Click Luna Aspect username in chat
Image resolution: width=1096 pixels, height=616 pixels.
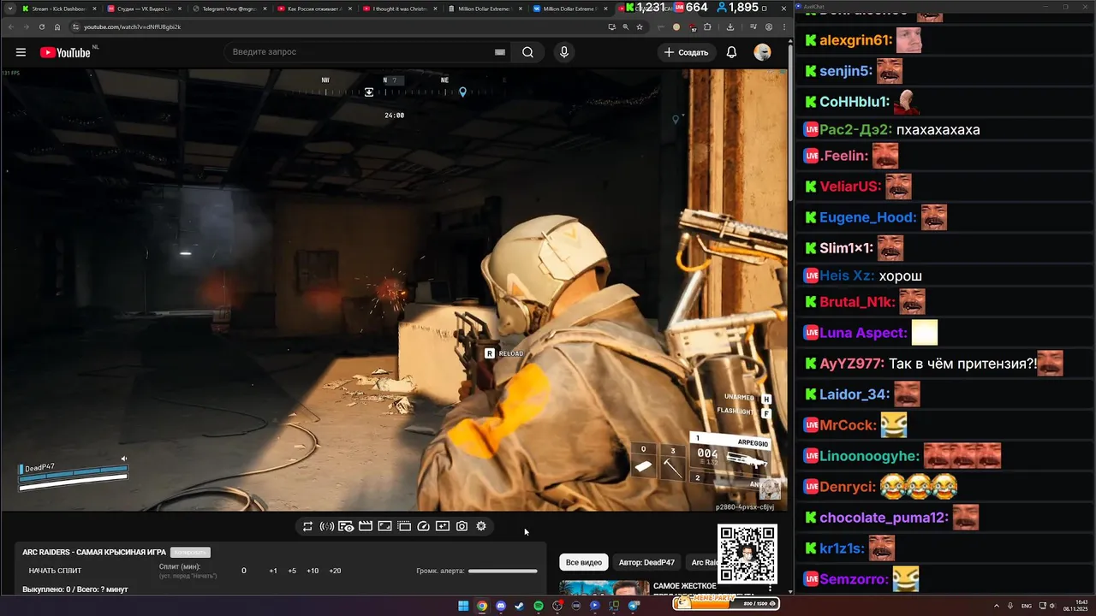tap(864, 333)
